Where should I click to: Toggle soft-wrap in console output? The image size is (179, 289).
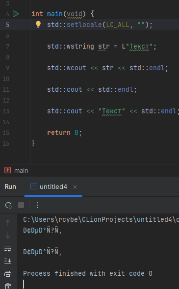[8, 248]
